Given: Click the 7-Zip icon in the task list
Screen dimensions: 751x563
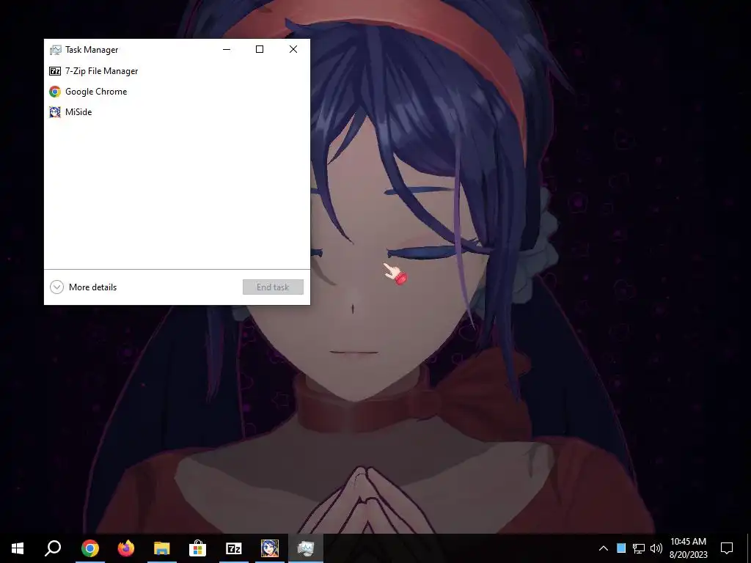Looking at the screenshot, I should pyautogui.click(x=55, y=71).
